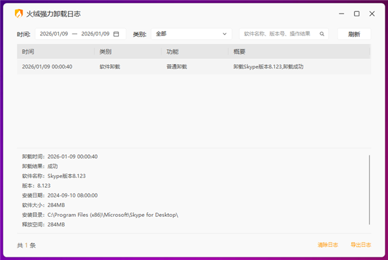This screenshot has height=260, width=388.
Task: Click the 功能 column header
Action: pos(173,52)
